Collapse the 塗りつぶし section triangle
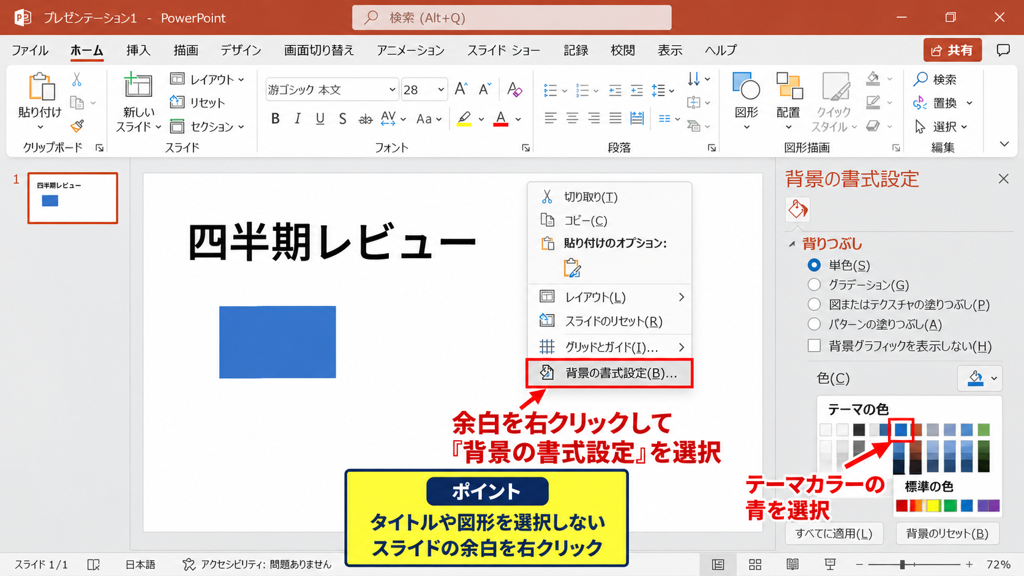The height and width of the screenshot is (576, 1024). point(792,244)
